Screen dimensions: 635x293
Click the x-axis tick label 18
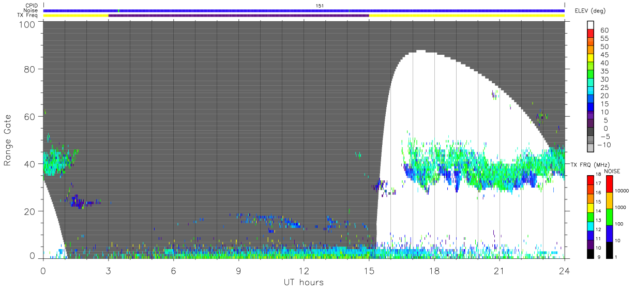click(x=434, y=270)
